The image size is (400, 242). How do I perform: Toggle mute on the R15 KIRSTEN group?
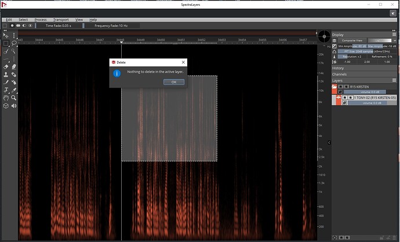[x=340, y=87]
